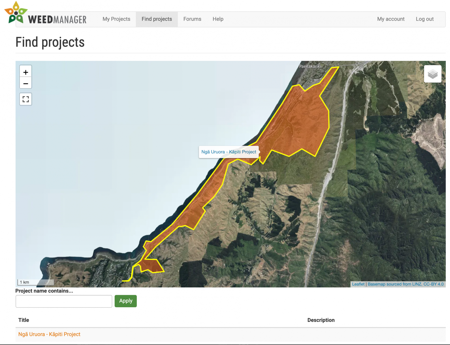The image size is (450, 345).
Task: Open My Projects in the navbar
Action: pos(116,19)
